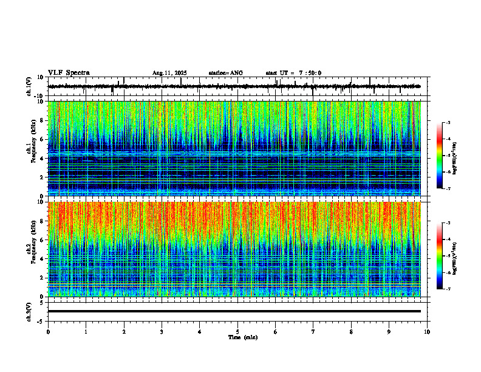Click the "ch.3(V)" axis label
Viewport: 481px width, 372px height.
pyautogui.click(x=29, y=312)
